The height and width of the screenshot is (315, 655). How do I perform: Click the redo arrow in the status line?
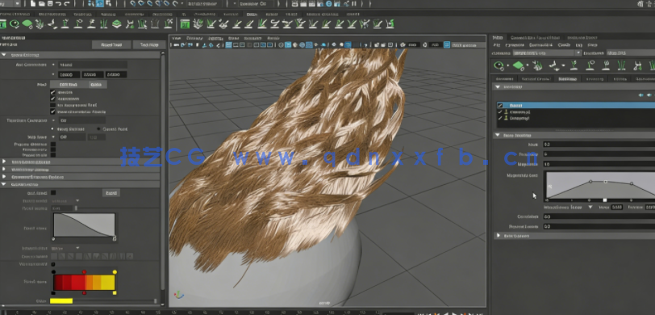(67, 4)
